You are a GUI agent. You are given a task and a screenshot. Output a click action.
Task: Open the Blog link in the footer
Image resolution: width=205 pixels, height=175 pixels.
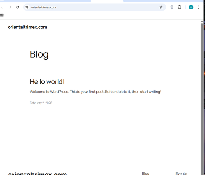pyautogui.click(x=146, y=173)
